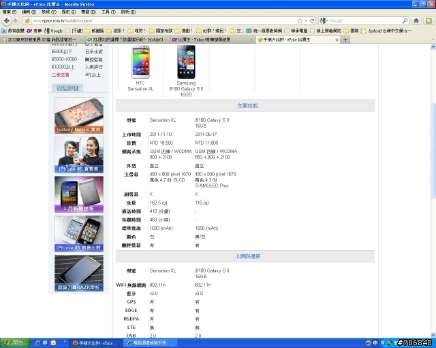Click the vertical scrollbar thumb
Viewport: 436px width, 348px height.
[433, 151]
